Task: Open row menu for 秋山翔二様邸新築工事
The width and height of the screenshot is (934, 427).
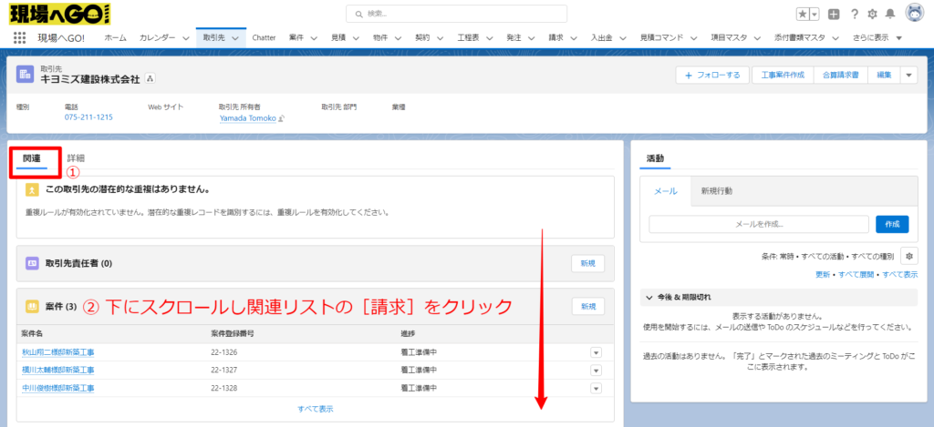Action: click(x=596, y=352)
